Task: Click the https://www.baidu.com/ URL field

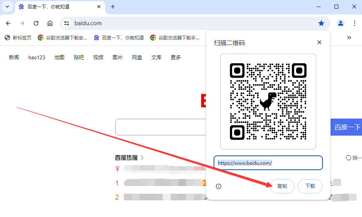Action: coord(268,163)
